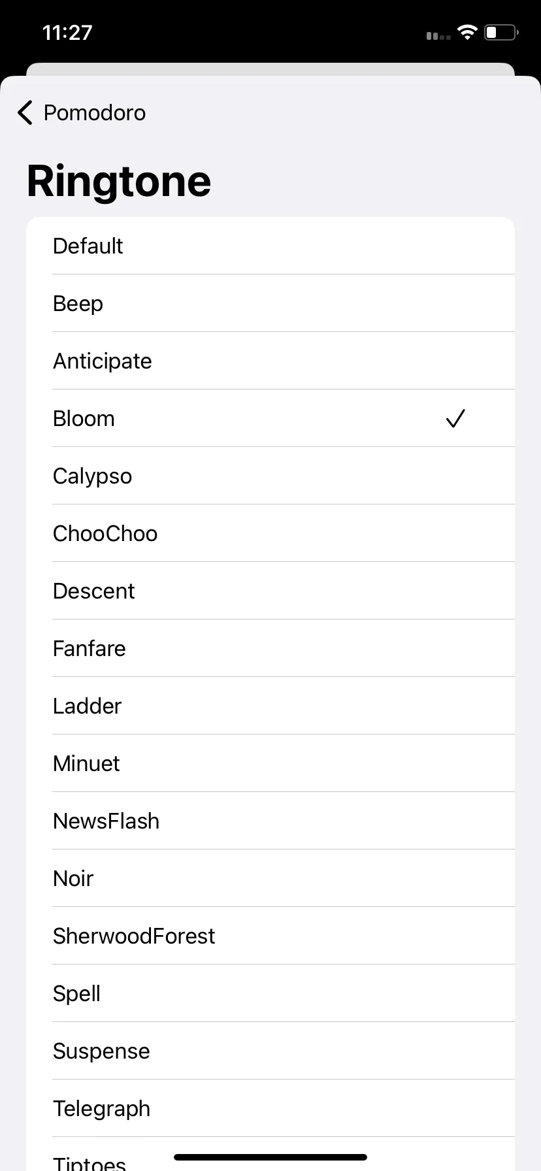Tap the battery indicator icon
541x1171 pixels.
click(x=502, y=32)
